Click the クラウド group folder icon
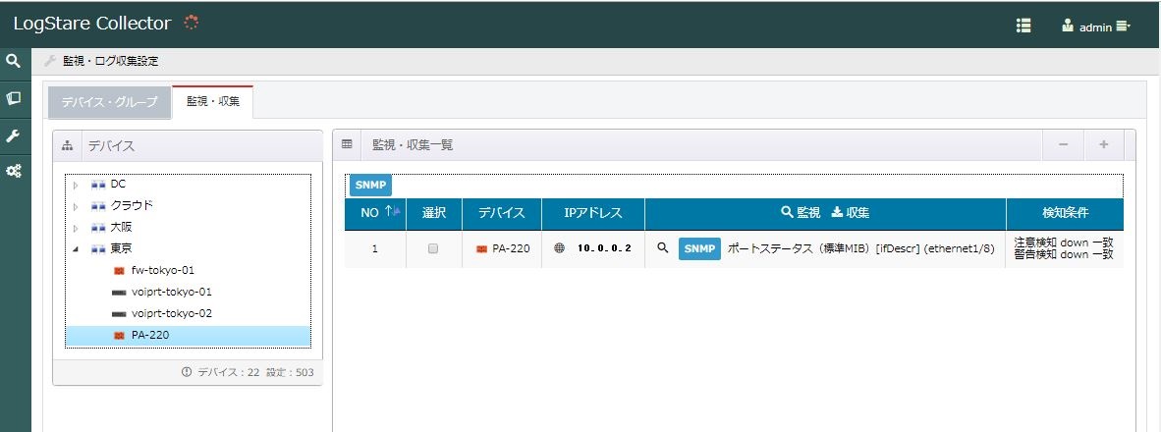The image size is (1161, 432). 98,205
